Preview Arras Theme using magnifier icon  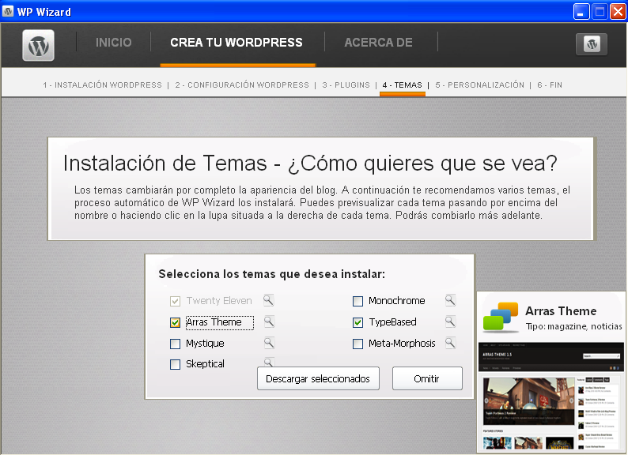[x=269, y=322]
